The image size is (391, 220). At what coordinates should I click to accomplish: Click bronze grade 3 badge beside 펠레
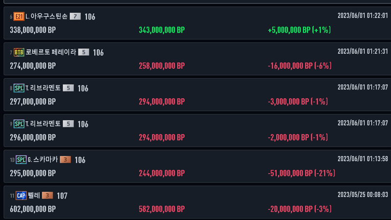[47, 195]
